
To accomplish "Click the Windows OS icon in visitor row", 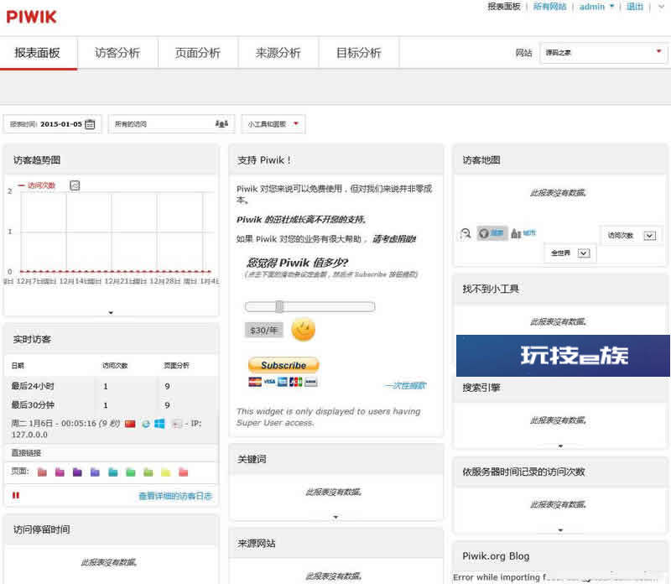I will tap(159, 424).
